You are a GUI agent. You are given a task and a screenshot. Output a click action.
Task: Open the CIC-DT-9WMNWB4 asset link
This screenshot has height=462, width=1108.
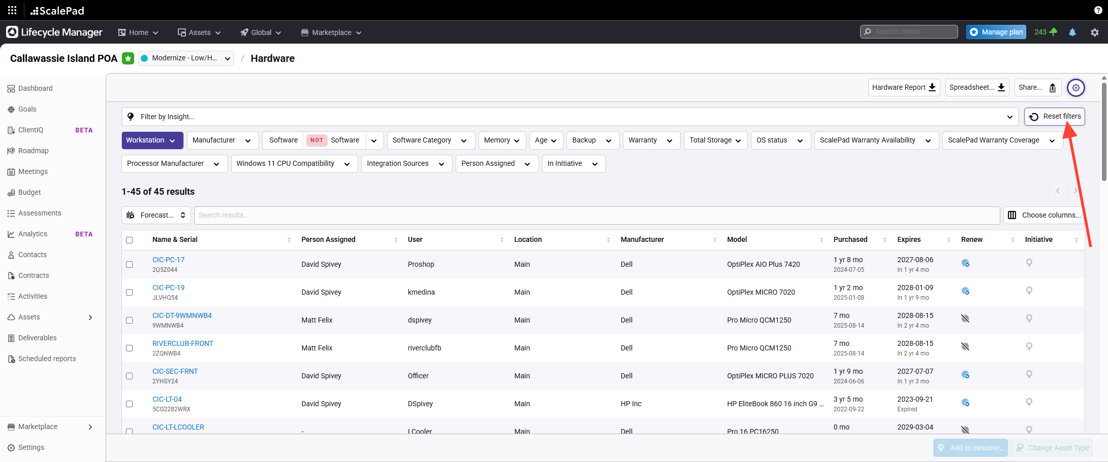coord(182,315)
